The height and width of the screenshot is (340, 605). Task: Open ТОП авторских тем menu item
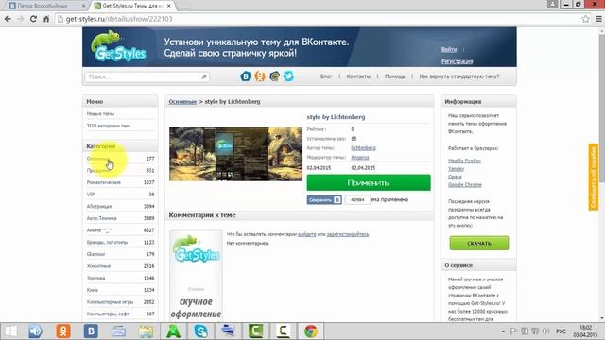[108, 126]
